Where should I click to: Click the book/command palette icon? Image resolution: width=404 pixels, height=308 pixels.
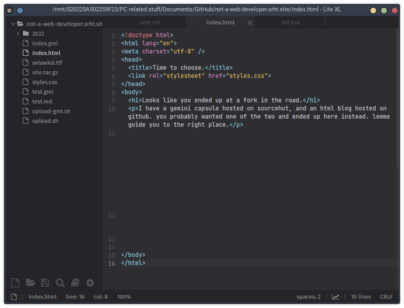click(75, 283)
